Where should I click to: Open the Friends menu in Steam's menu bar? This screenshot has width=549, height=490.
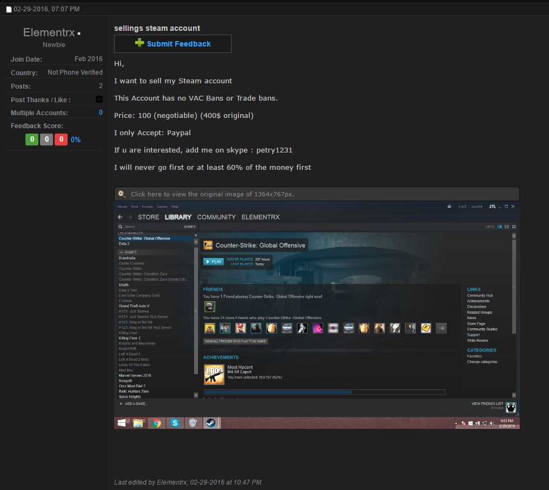(148, 207)
